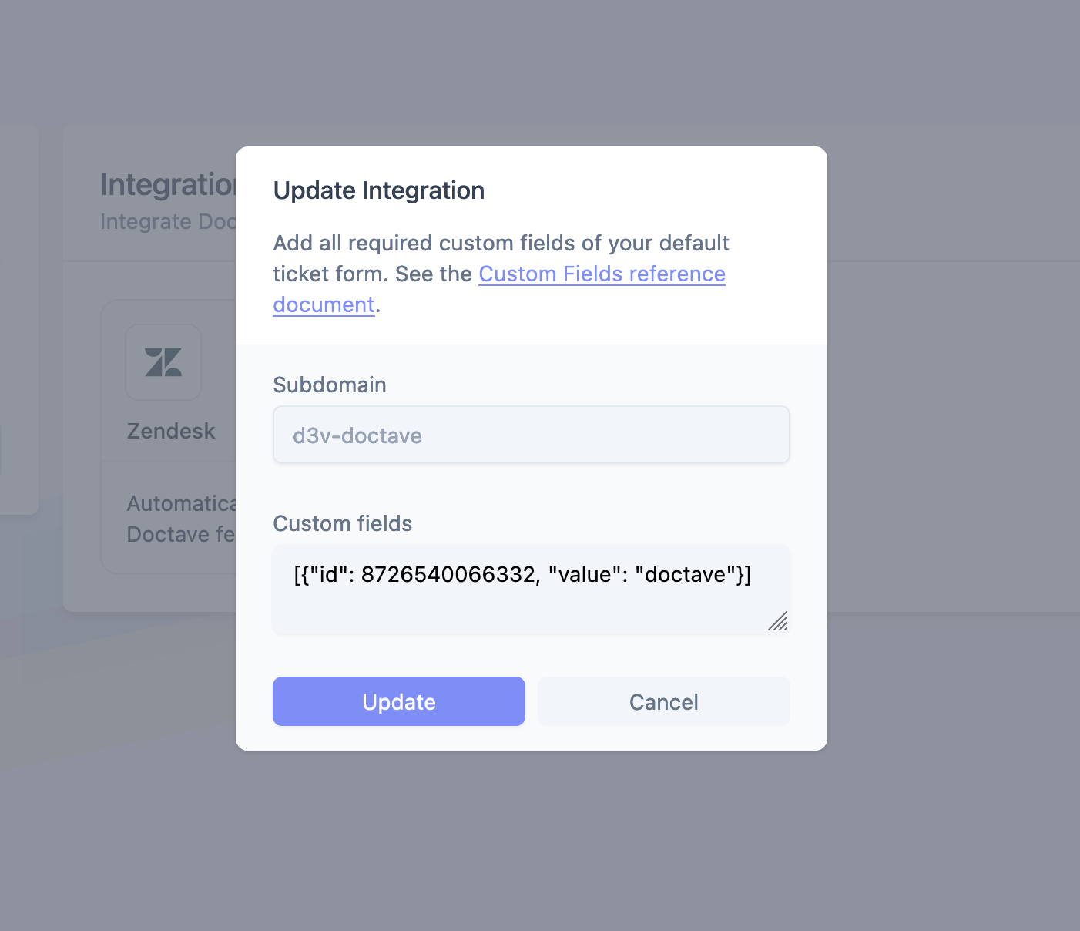
Task: Click the Update button
Action: pyautogui.click(x=398, y=701)
